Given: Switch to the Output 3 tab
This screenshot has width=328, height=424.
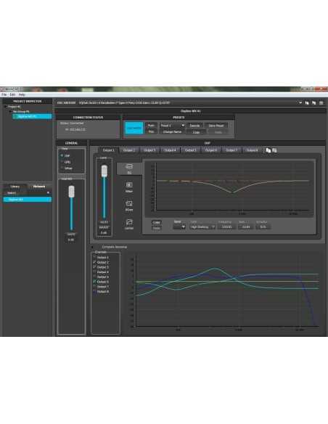Looking at the screenshot, I should click(x=149, y=150).
